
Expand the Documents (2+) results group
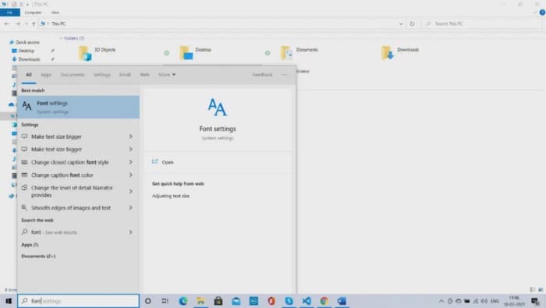(38, 256)
